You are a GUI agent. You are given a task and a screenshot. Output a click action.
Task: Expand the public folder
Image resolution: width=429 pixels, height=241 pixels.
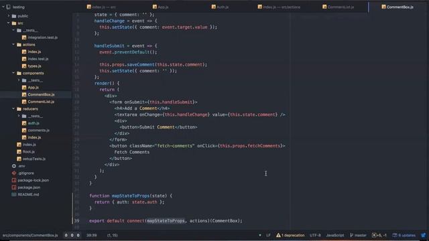tap(9, 16)
